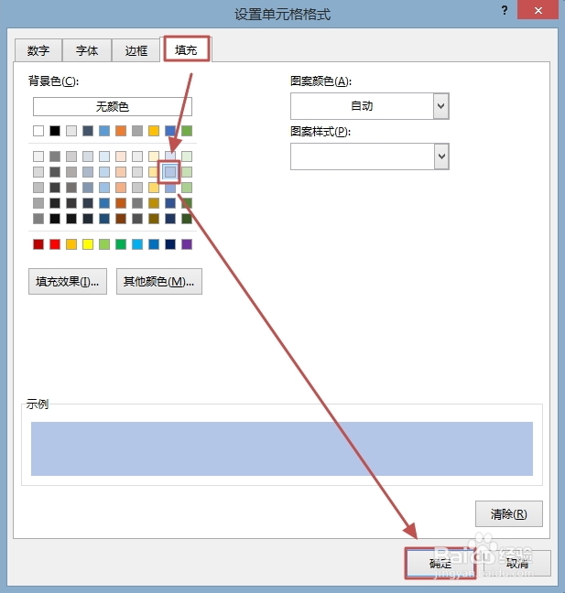Switch to the 边框 tab

136,50
